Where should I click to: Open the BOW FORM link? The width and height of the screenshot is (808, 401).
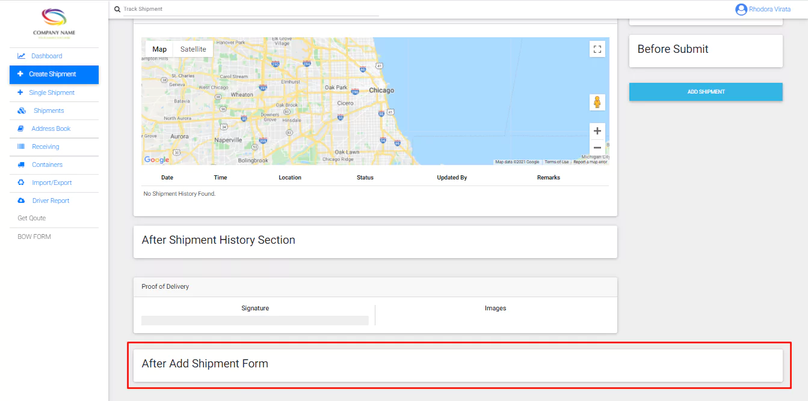[34, 237]
